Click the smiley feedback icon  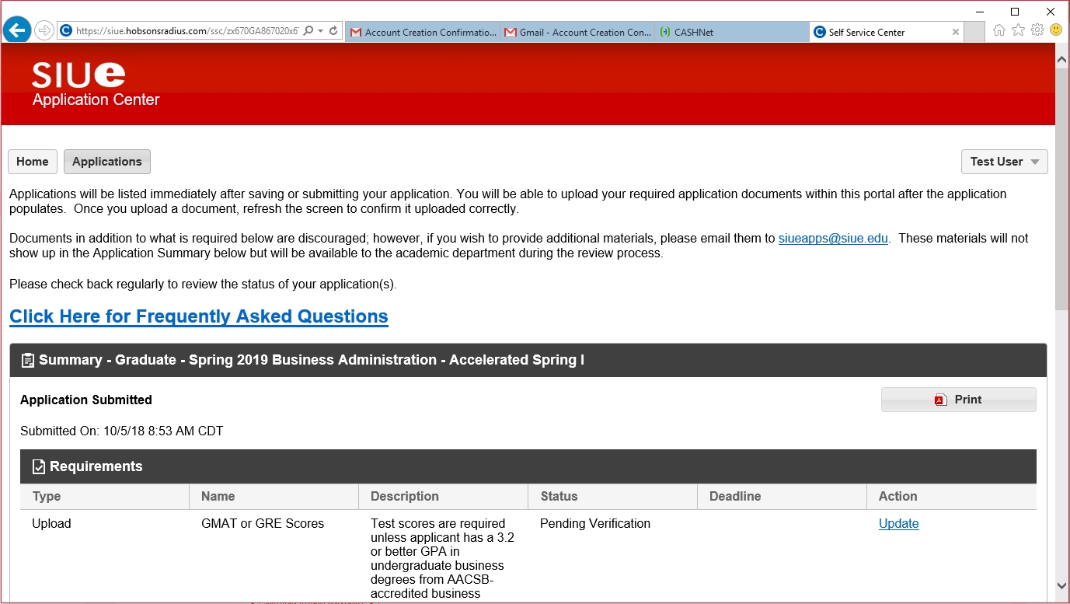[x=1055, y=30]
